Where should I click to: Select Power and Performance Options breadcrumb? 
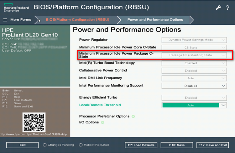click(x=155, y=20)
